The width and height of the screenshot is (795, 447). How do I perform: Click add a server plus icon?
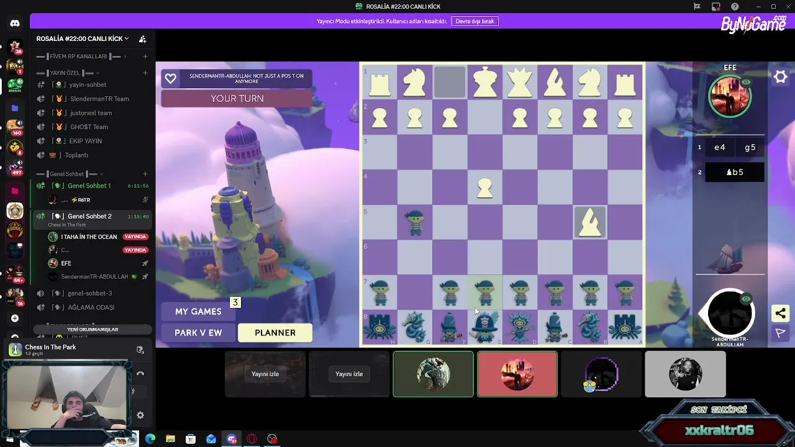[15, 318]
